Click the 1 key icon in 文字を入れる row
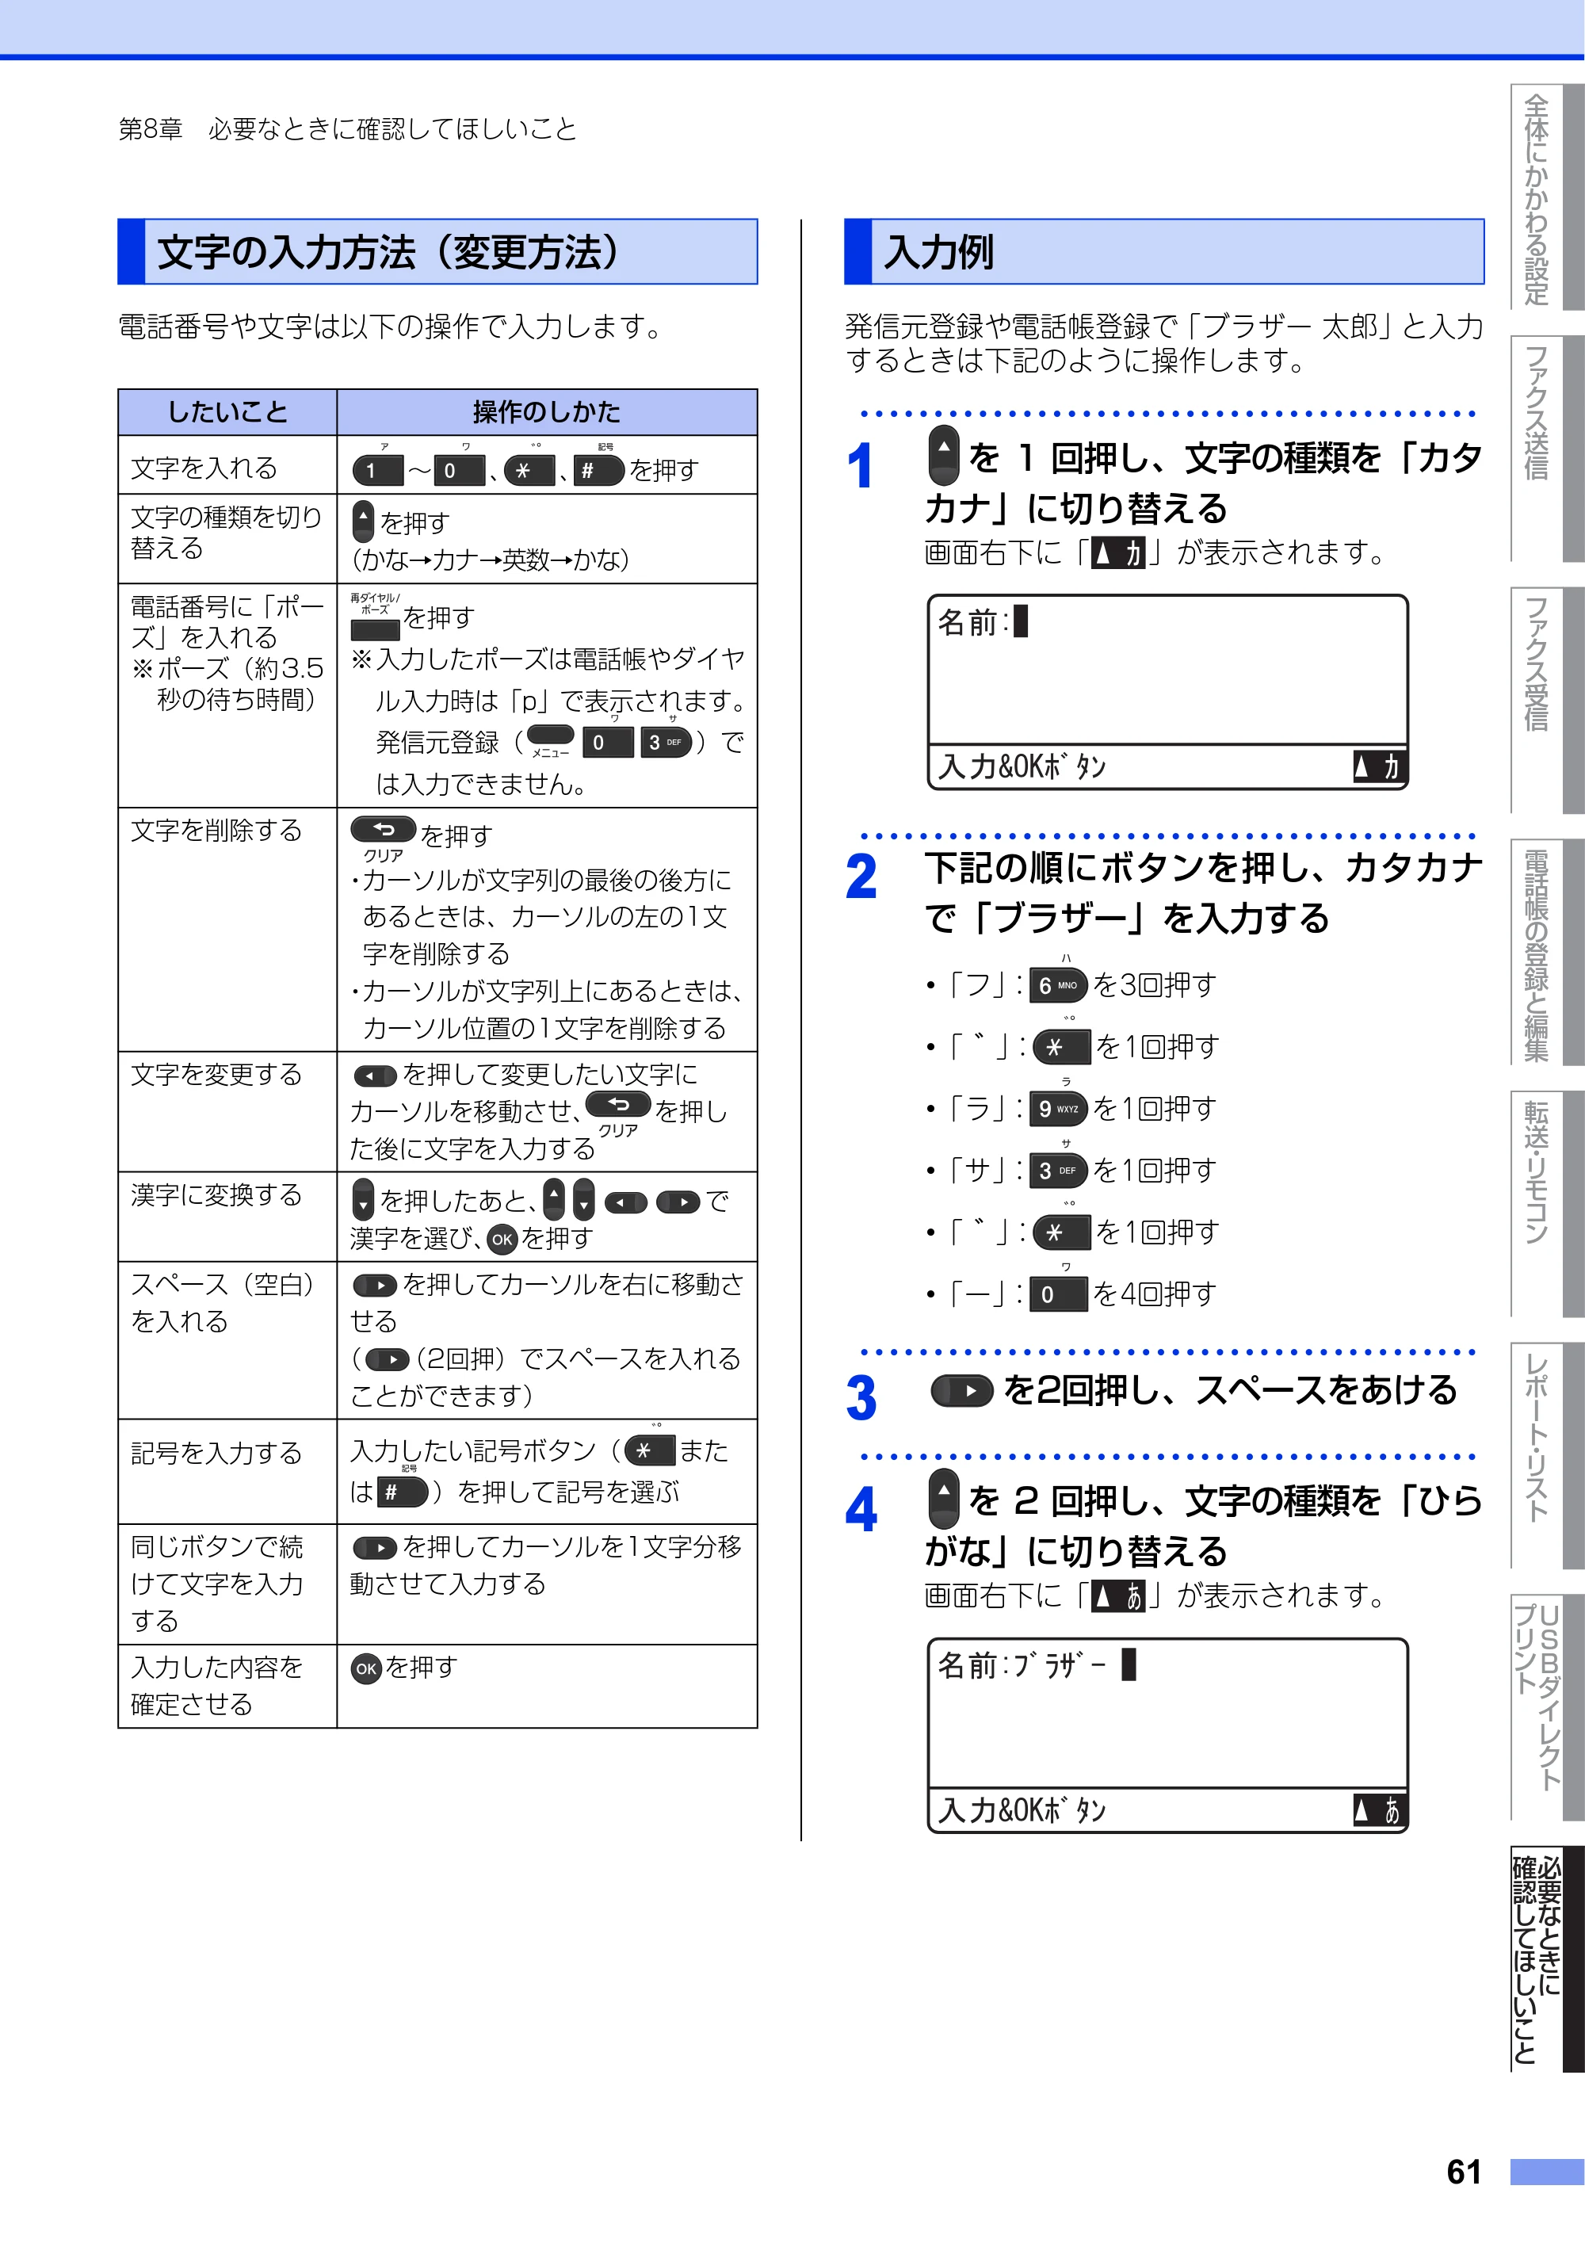The width and height of the screenshot is (1585, 2243). pos(378,471)
